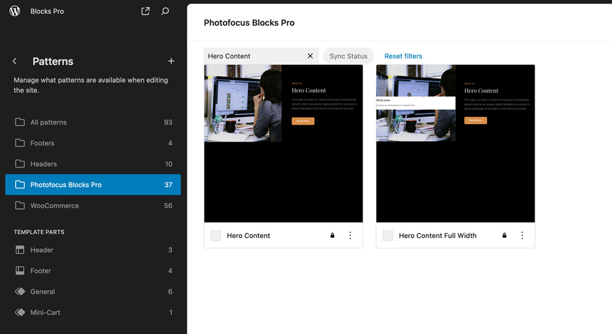The image size is (612, 334).
Task: Click the Reset filters link
Action: click(403, 56)
